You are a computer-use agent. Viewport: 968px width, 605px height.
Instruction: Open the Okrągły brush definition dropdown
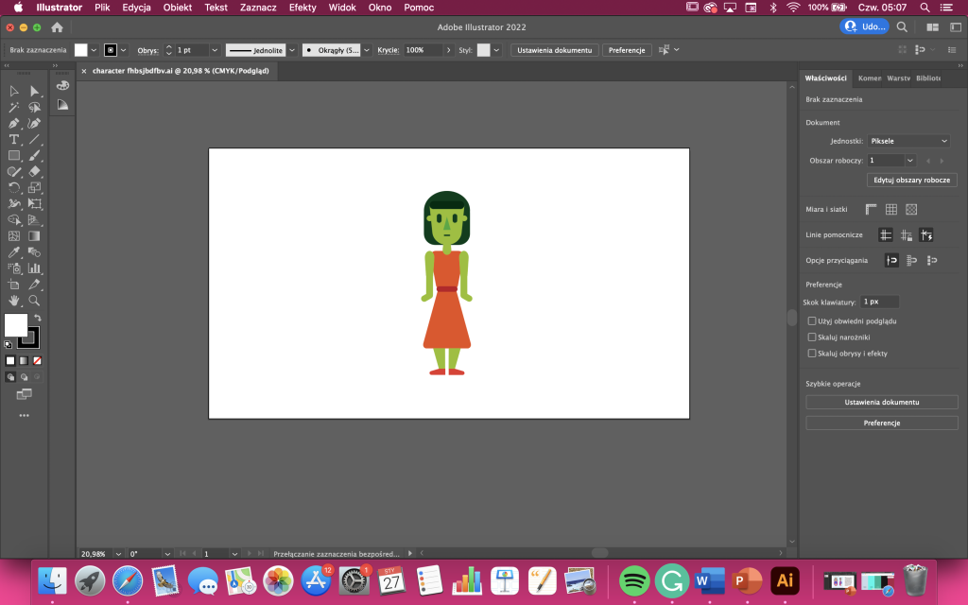[x=367, y=50]
